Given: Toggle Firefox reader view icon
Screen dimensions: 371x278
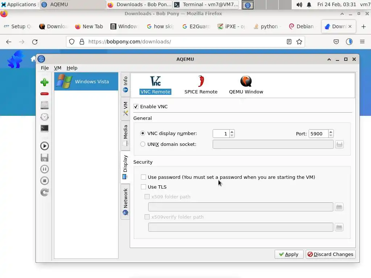Looking at the screenshot, I should [x=289, y=42].
